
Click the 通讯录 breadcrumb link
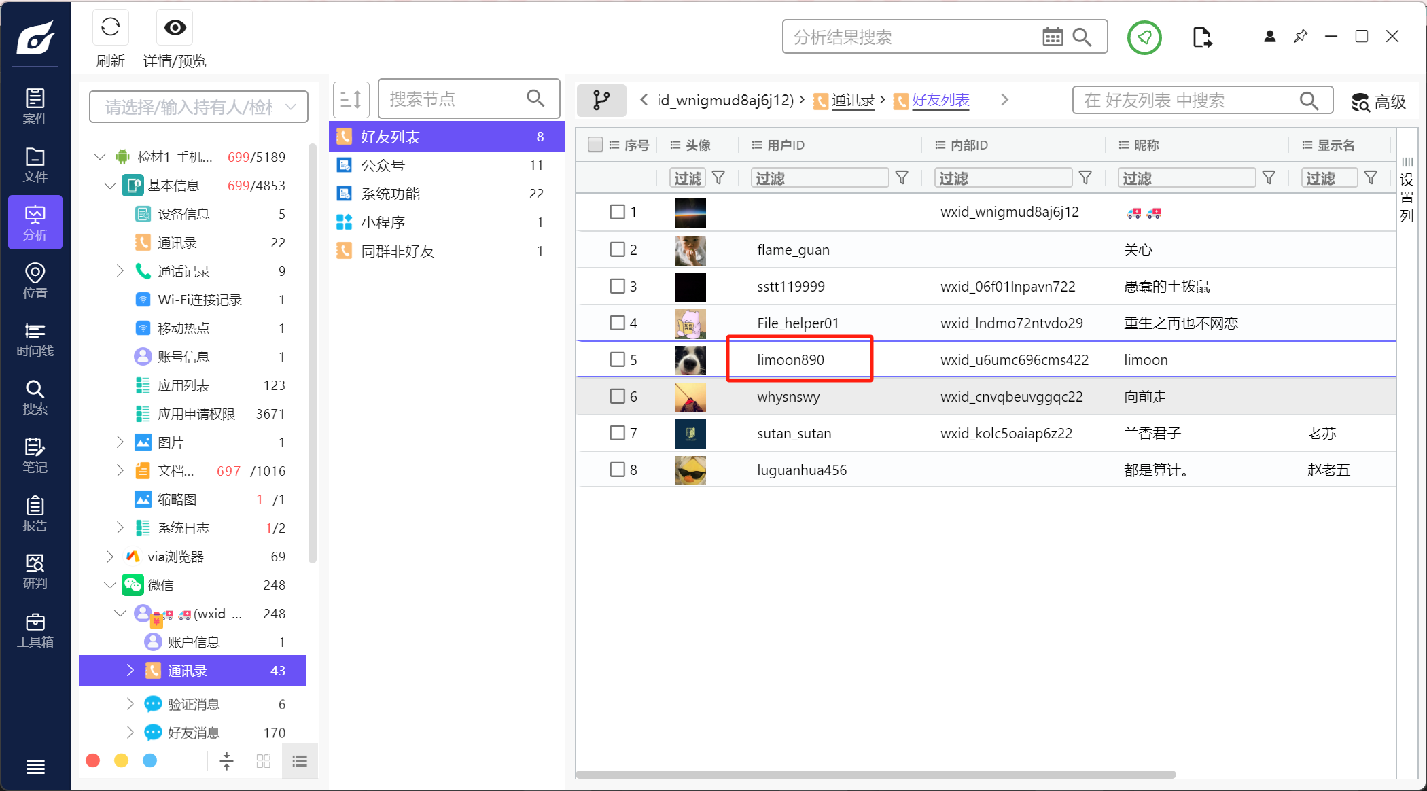tap(853, 101)
